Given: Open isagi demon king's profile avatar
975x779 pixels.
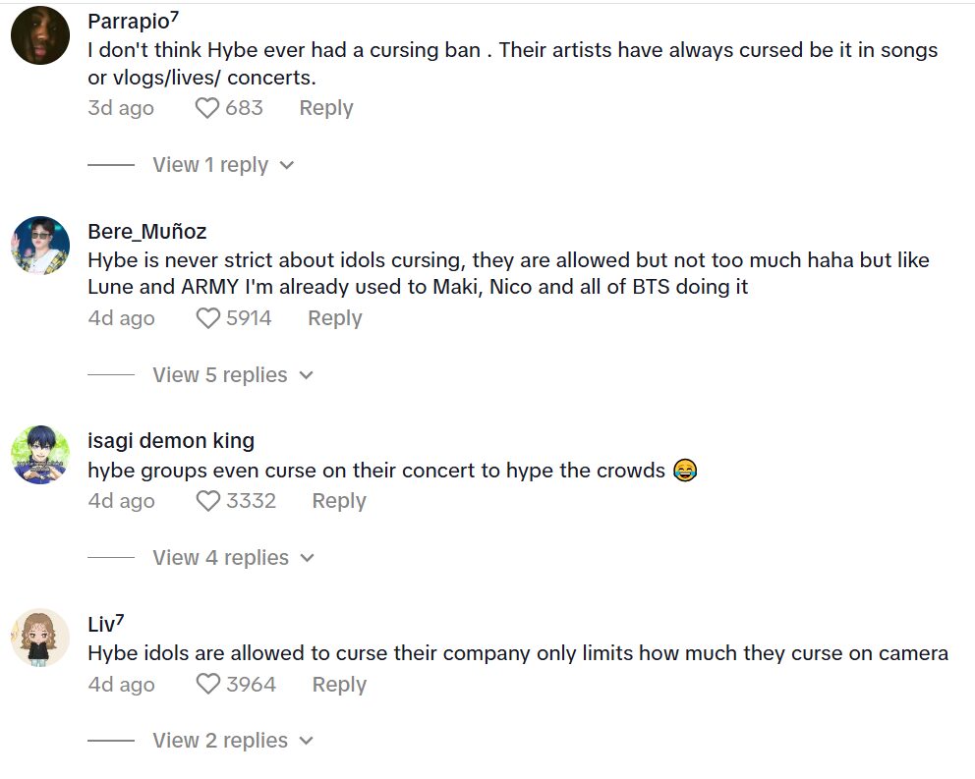Looking at the screenshot, I should (x=39, y=455).
